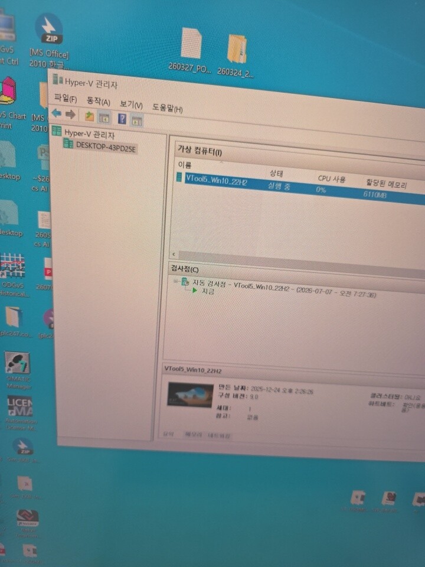Select the 지금 (Now) checkpoint entry
This screenshot has width=425, height=567.
point(208,291)
